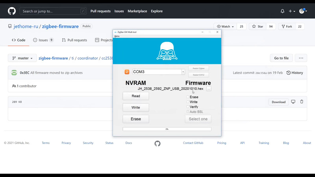Switch to the Issues tab
Image resolution: width=315 pixels, height=177 pixels.
click(43, 40)
